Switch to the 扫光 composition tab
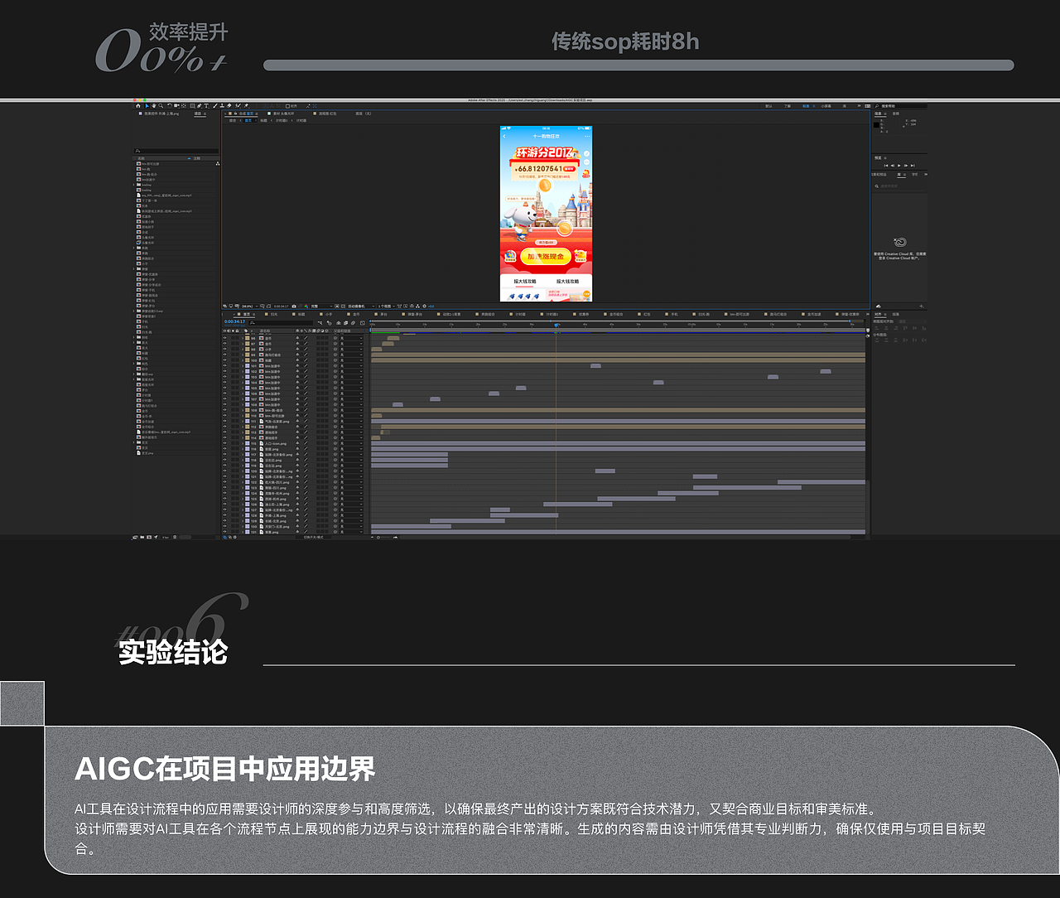Viewport: 1060px width, 898px height. 273,315
